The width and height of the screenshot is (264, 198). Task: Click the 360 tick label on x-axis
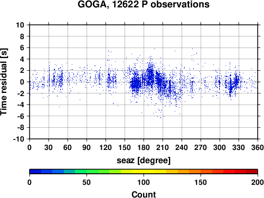tap(258, 147)
